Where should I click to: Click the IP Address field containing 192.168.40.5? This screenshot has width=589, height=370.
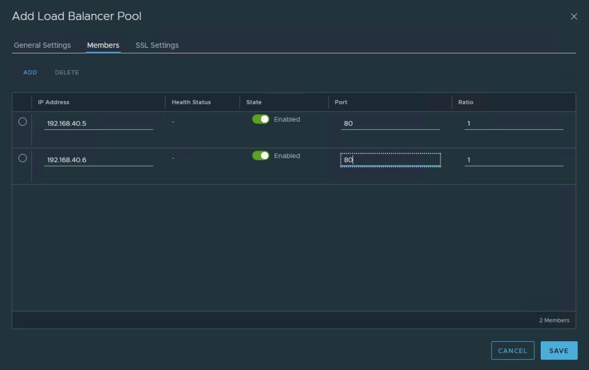[x=98, y=123]
